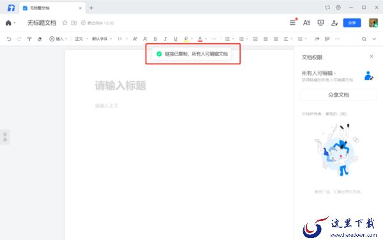Open the 默认字体 font dropdown
Screen dimensions: 383x240
(x=102, y=39)
